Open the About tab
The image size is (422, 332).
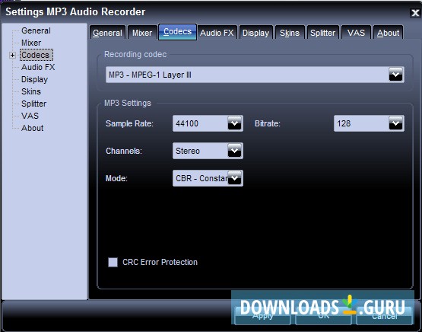click(388, 33)
